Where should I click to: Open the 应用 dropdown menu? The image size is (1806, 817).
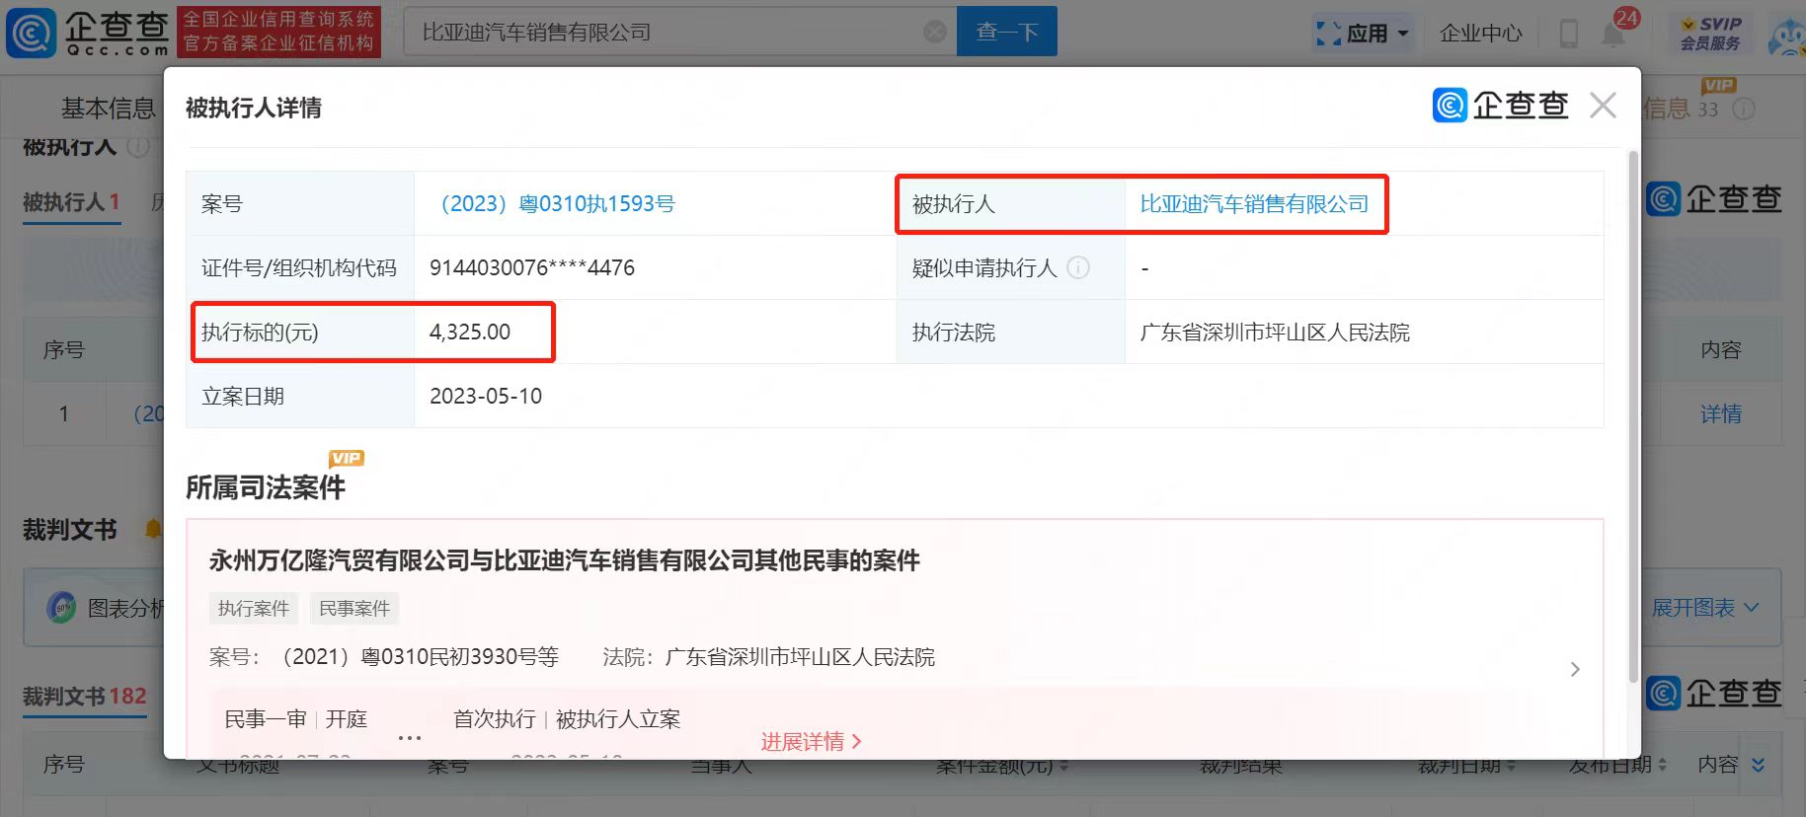pos(1363,34)
